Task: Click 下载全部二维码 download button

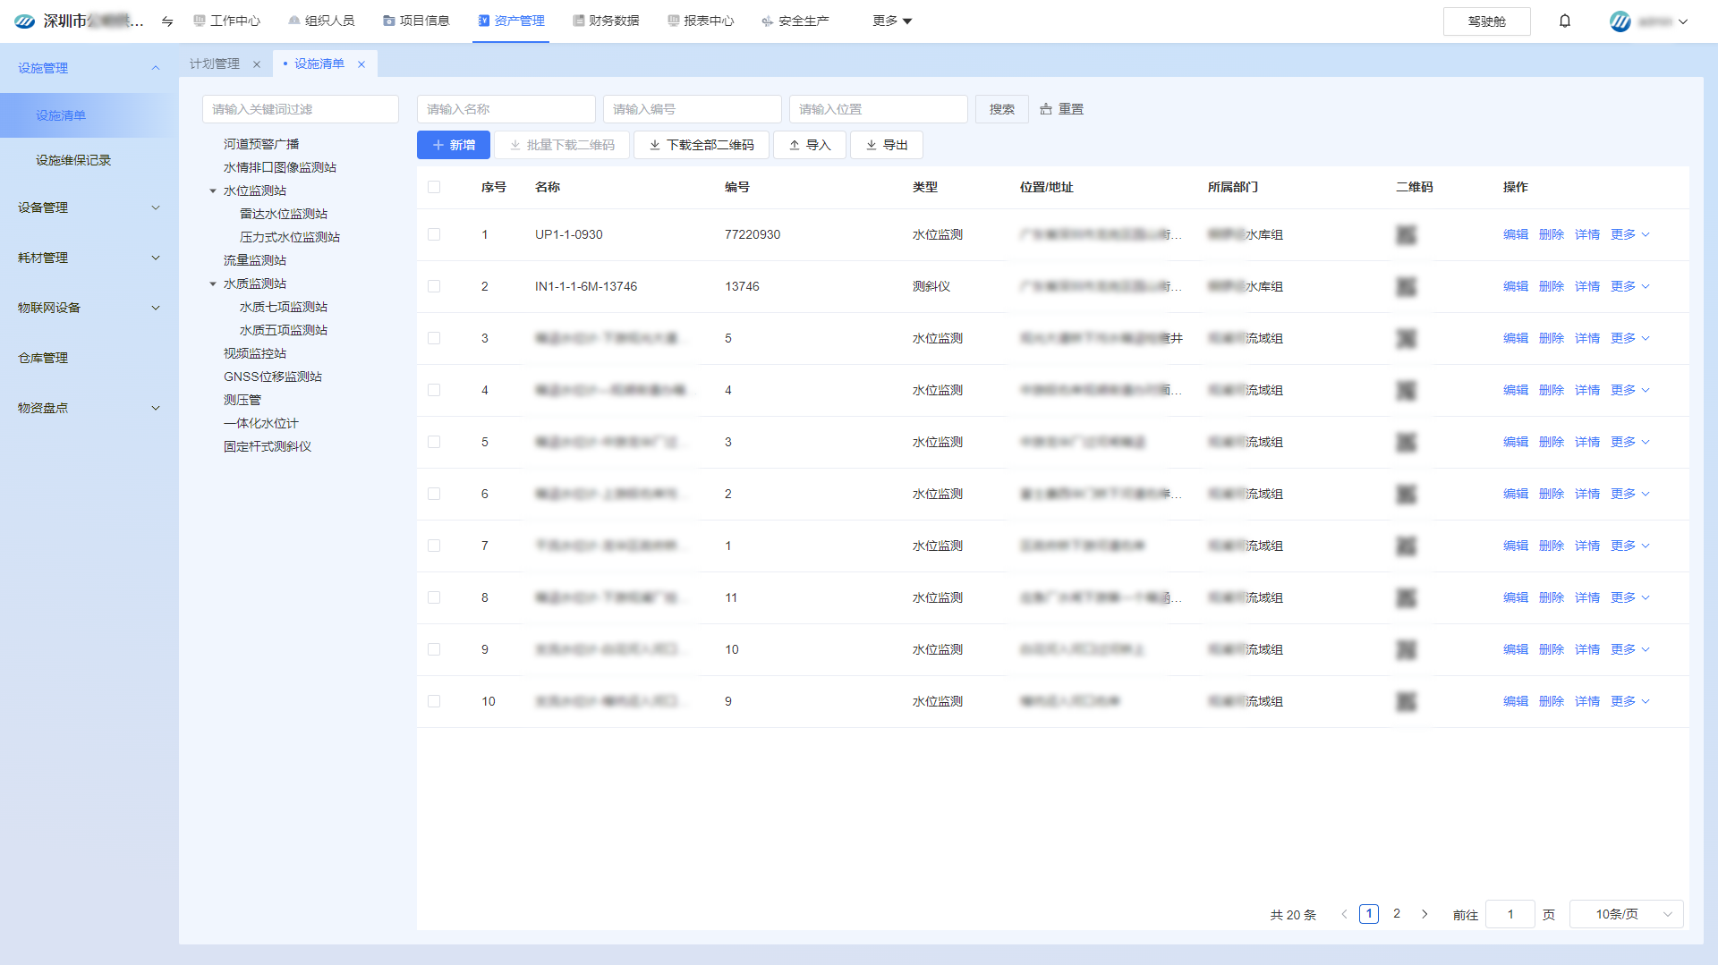Action: [x=701, y=145]
